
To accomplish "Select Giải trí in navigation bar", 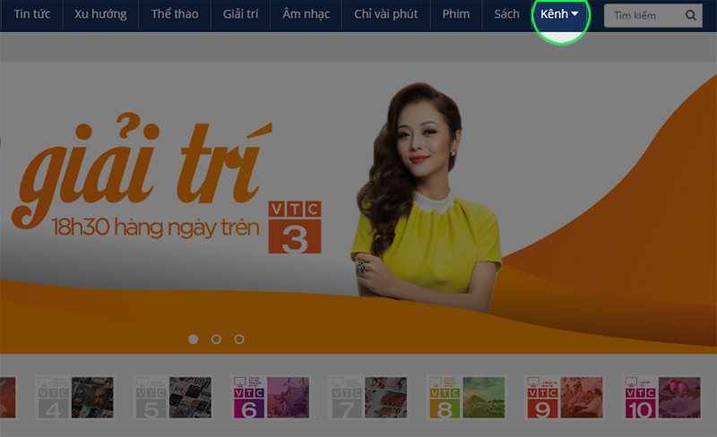I will pos(240,14).
